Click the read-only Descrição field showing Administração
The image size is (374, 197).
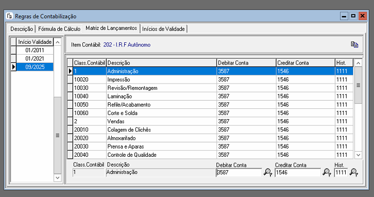[160, 172]
